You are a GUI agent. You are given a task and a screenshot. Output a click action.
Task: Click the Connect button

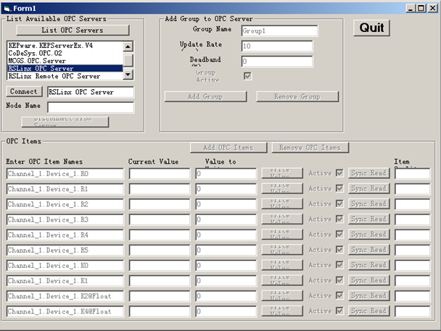click(x=25, y=92)
